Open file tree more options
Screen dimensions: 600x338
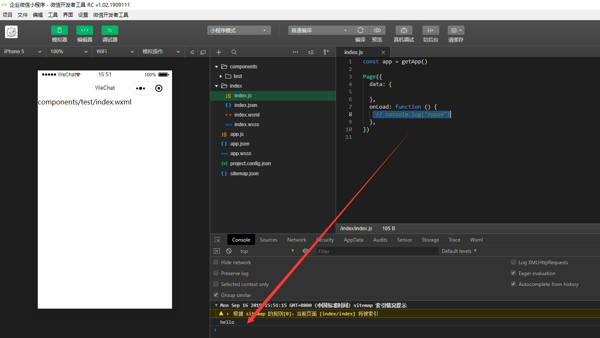coord(295,52)
